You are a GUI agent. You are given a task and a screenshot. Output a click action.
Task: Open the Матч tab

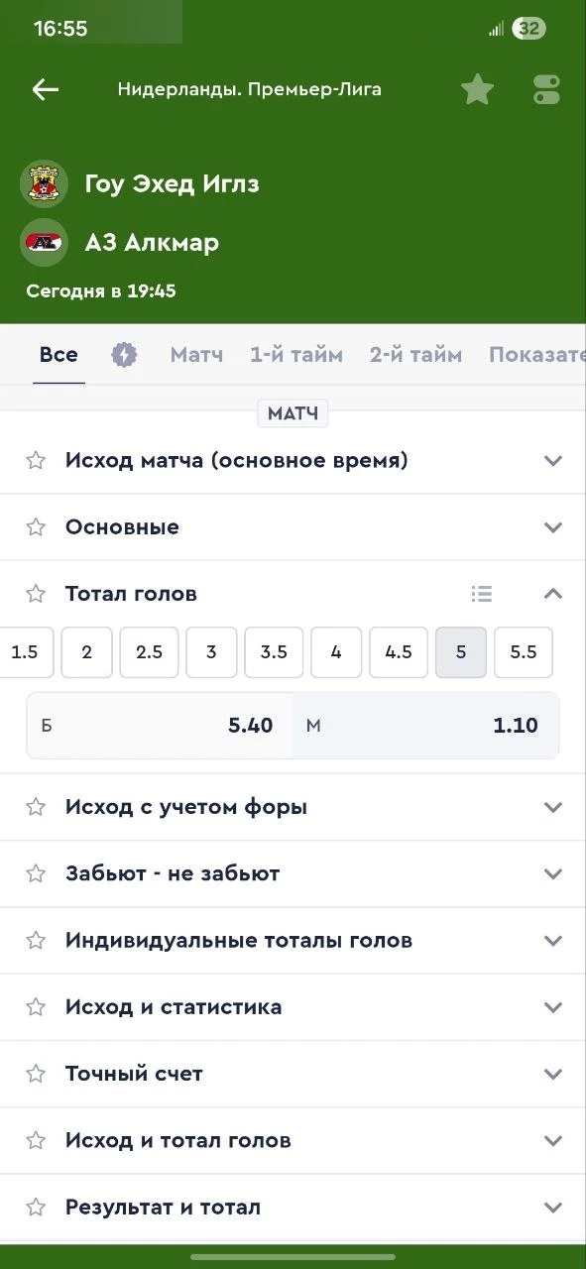pos(195,353)
